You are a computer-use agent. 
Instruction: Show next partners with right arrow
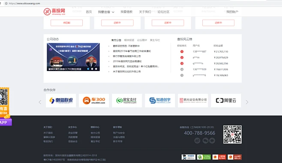[x=247, y=102]
